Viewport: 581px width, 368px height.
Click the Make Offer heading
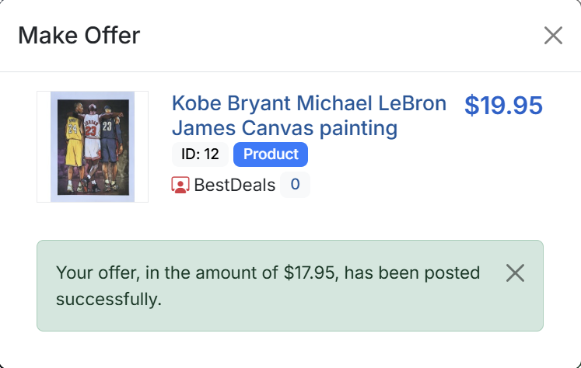(x=79, y=36)
